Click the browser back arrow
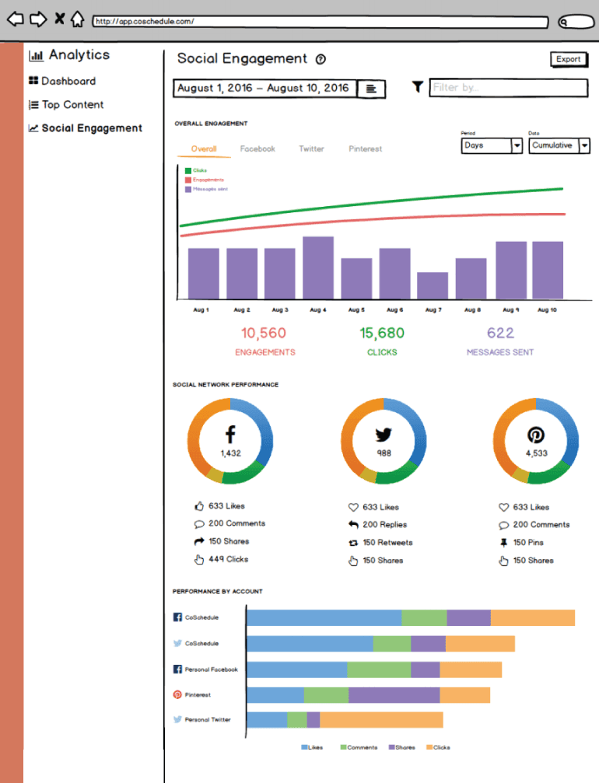 tap(16, 19)
